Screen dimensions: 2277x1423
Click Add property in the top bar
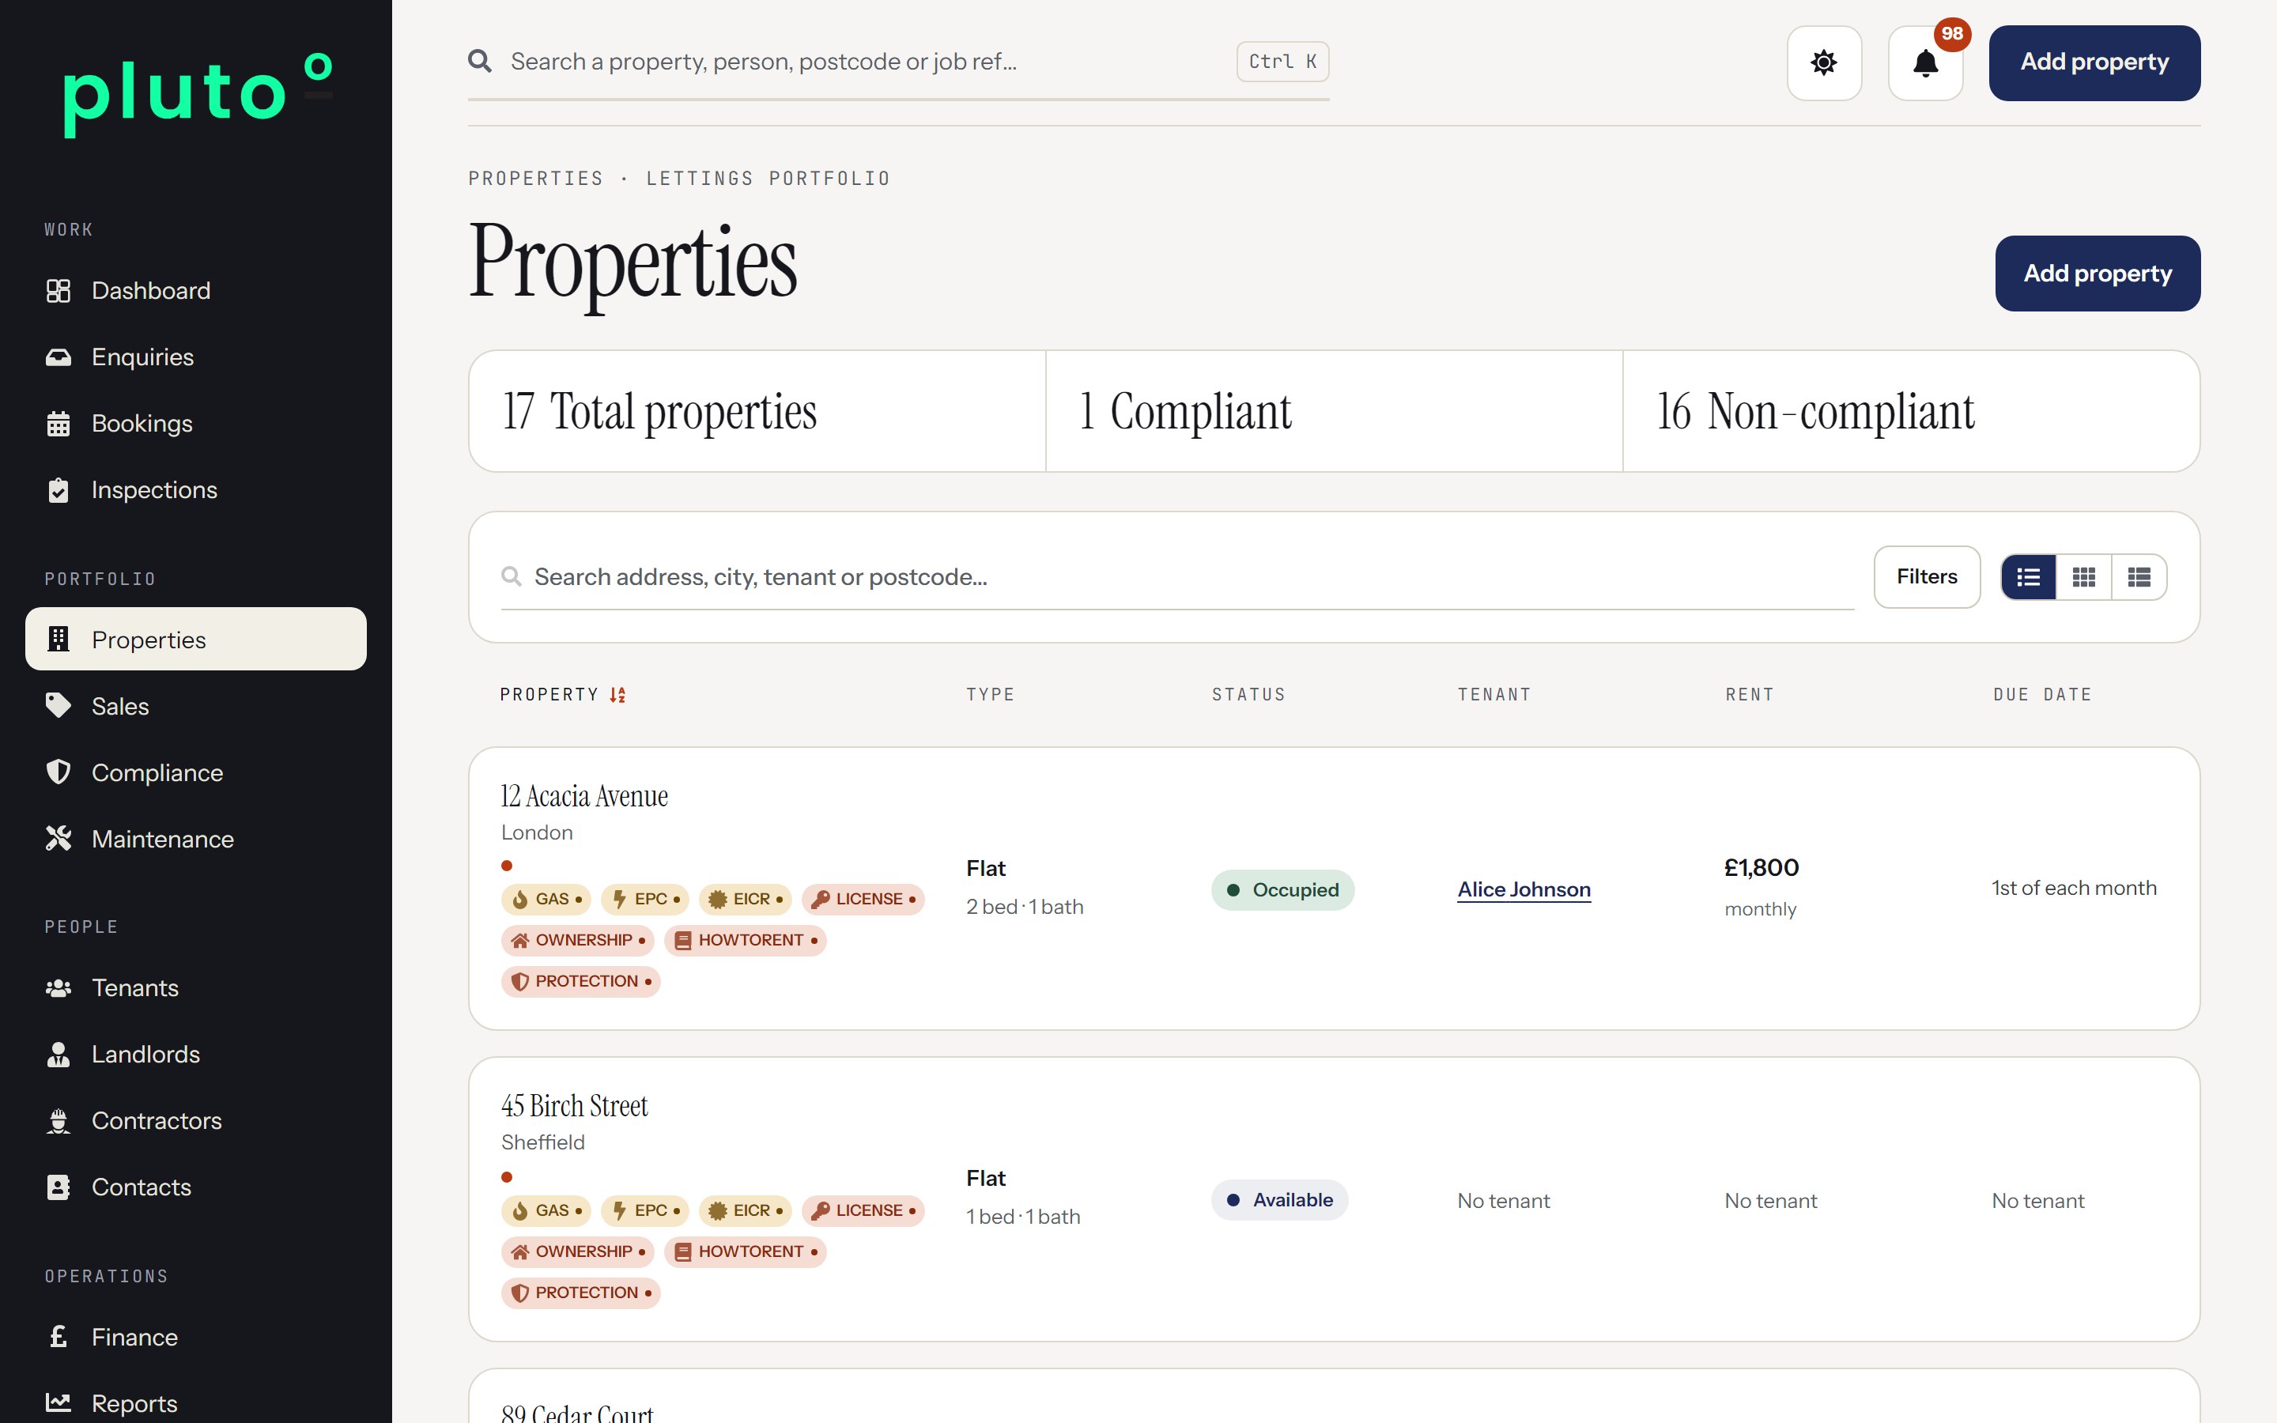point(2094,62)
